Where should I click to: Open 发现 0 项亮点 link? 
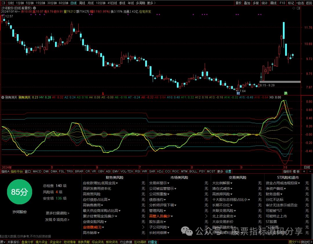[57, 220]
